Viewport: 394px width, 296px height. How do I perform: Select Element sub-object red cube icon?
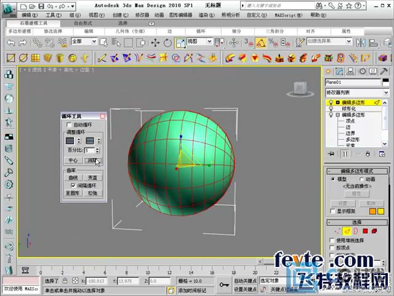(374, 231)
